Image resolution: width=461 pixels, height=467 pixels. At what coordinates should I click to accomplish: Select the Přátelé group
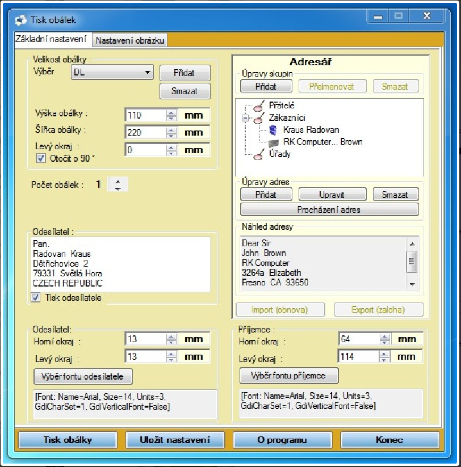pyautogui.click(x=281, y=106)
